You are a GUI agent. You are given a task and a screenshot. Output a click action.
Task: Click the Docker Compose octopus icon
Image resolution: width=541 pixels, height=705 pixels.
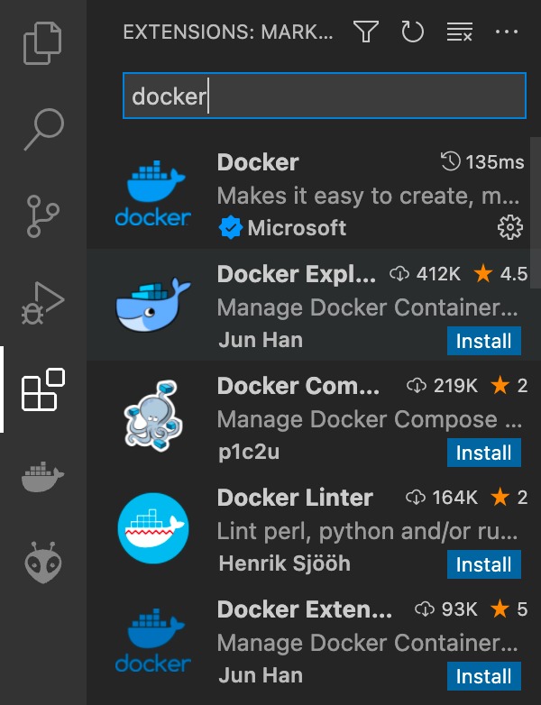click(153, 416)
